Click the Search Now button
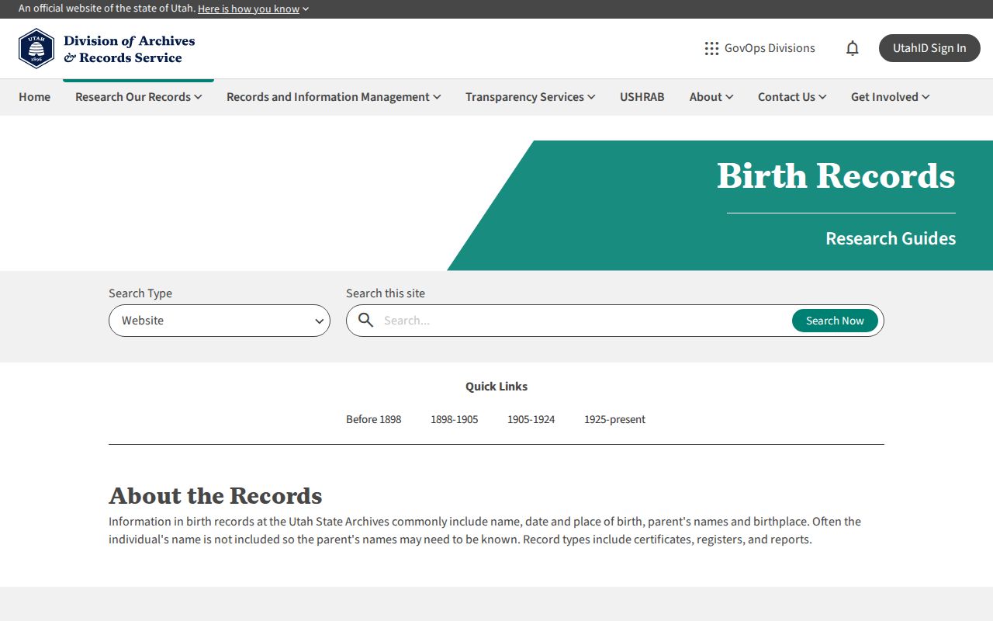993x621 pixels. (835, 321)
